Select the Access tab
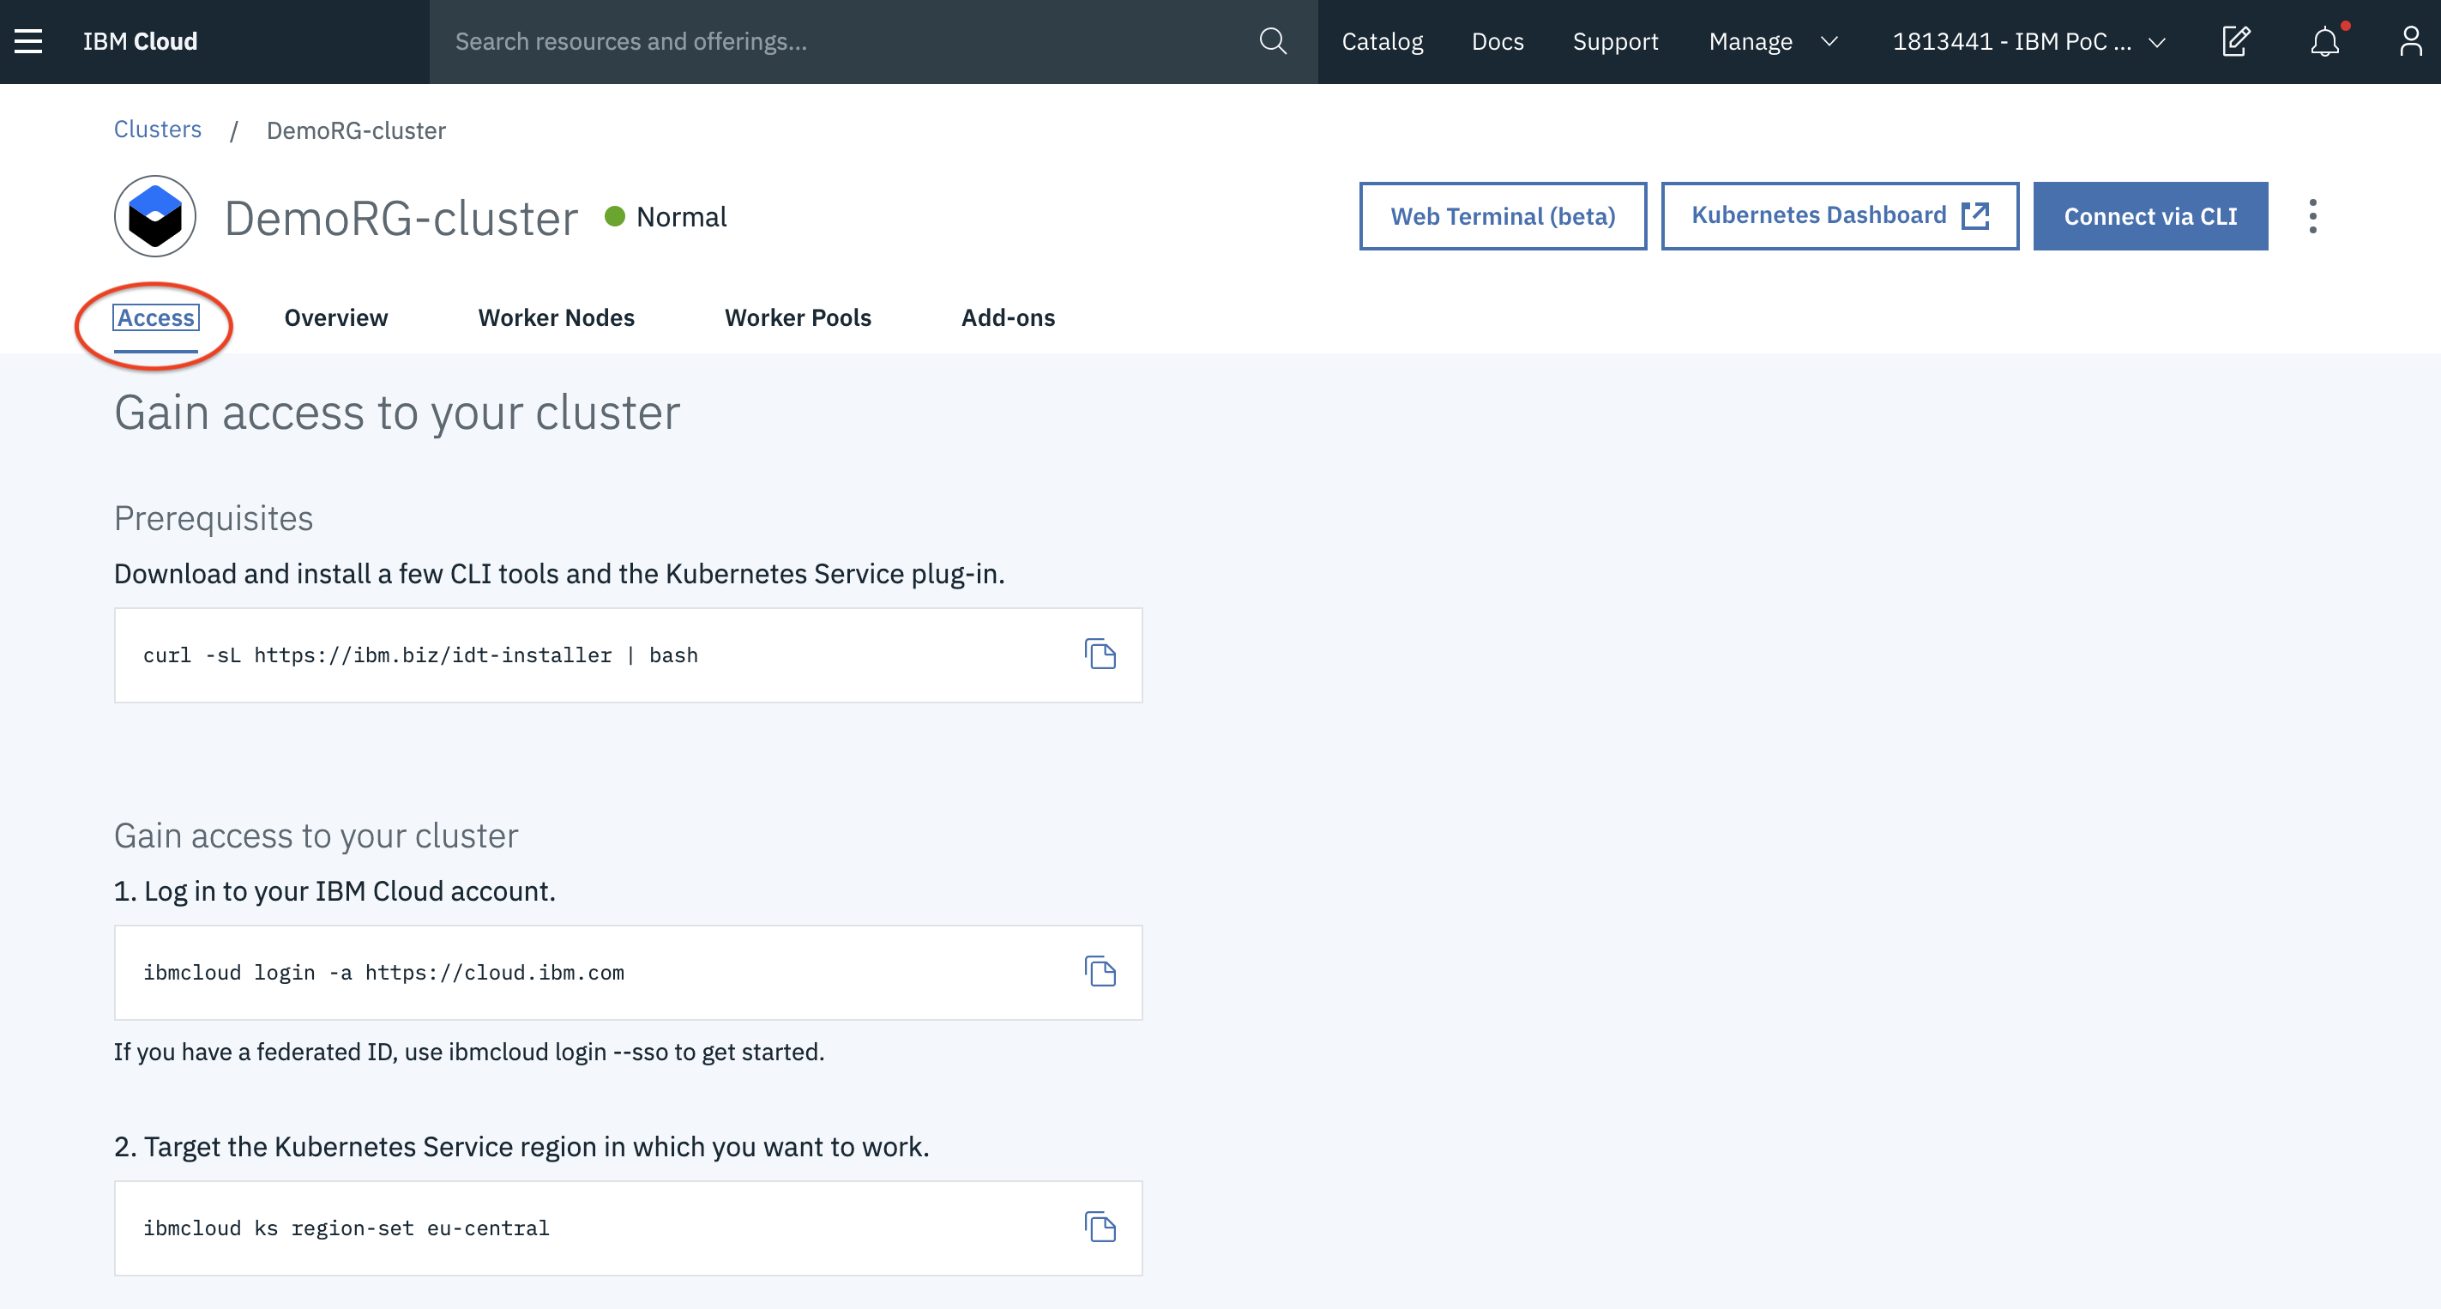This screenshot has width=2441, height=1309. coord(155,317)
